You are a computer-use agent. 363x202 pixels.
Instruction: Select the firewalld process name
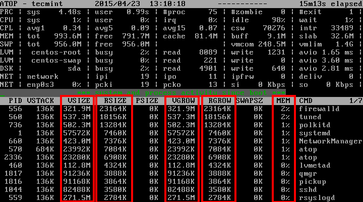coord(319,109)
